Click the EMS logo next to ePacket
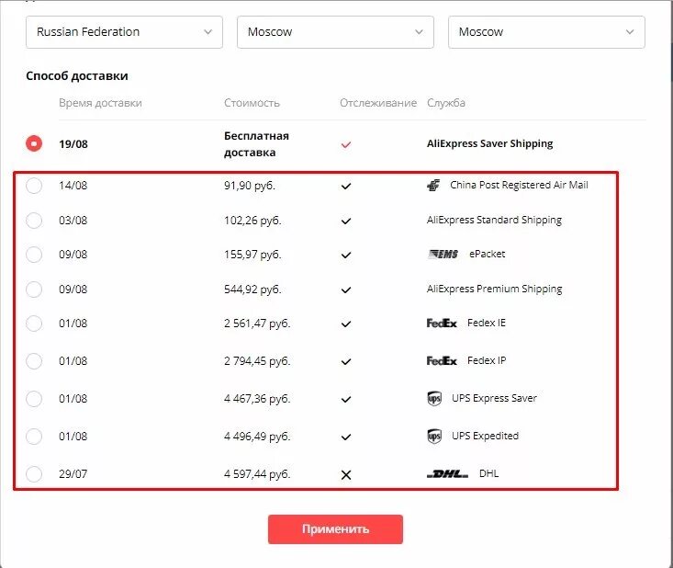This screenshot has height=568, width=673. 443,254
